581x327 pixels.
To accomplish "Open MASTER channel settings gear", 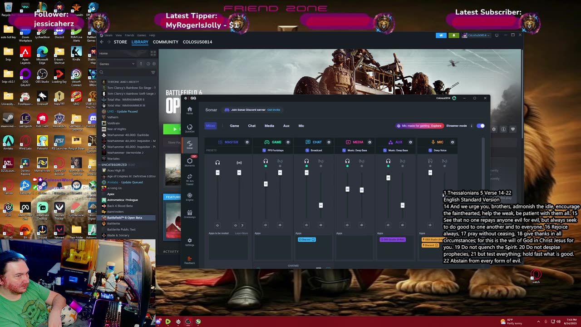I will (247, 142).
